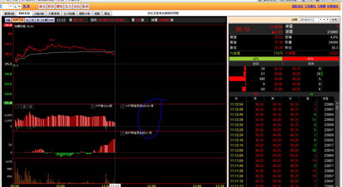Viewport: 343px width, 187px height.
Task: Click the 今天 today button
Action: click(x=334, y=20)
